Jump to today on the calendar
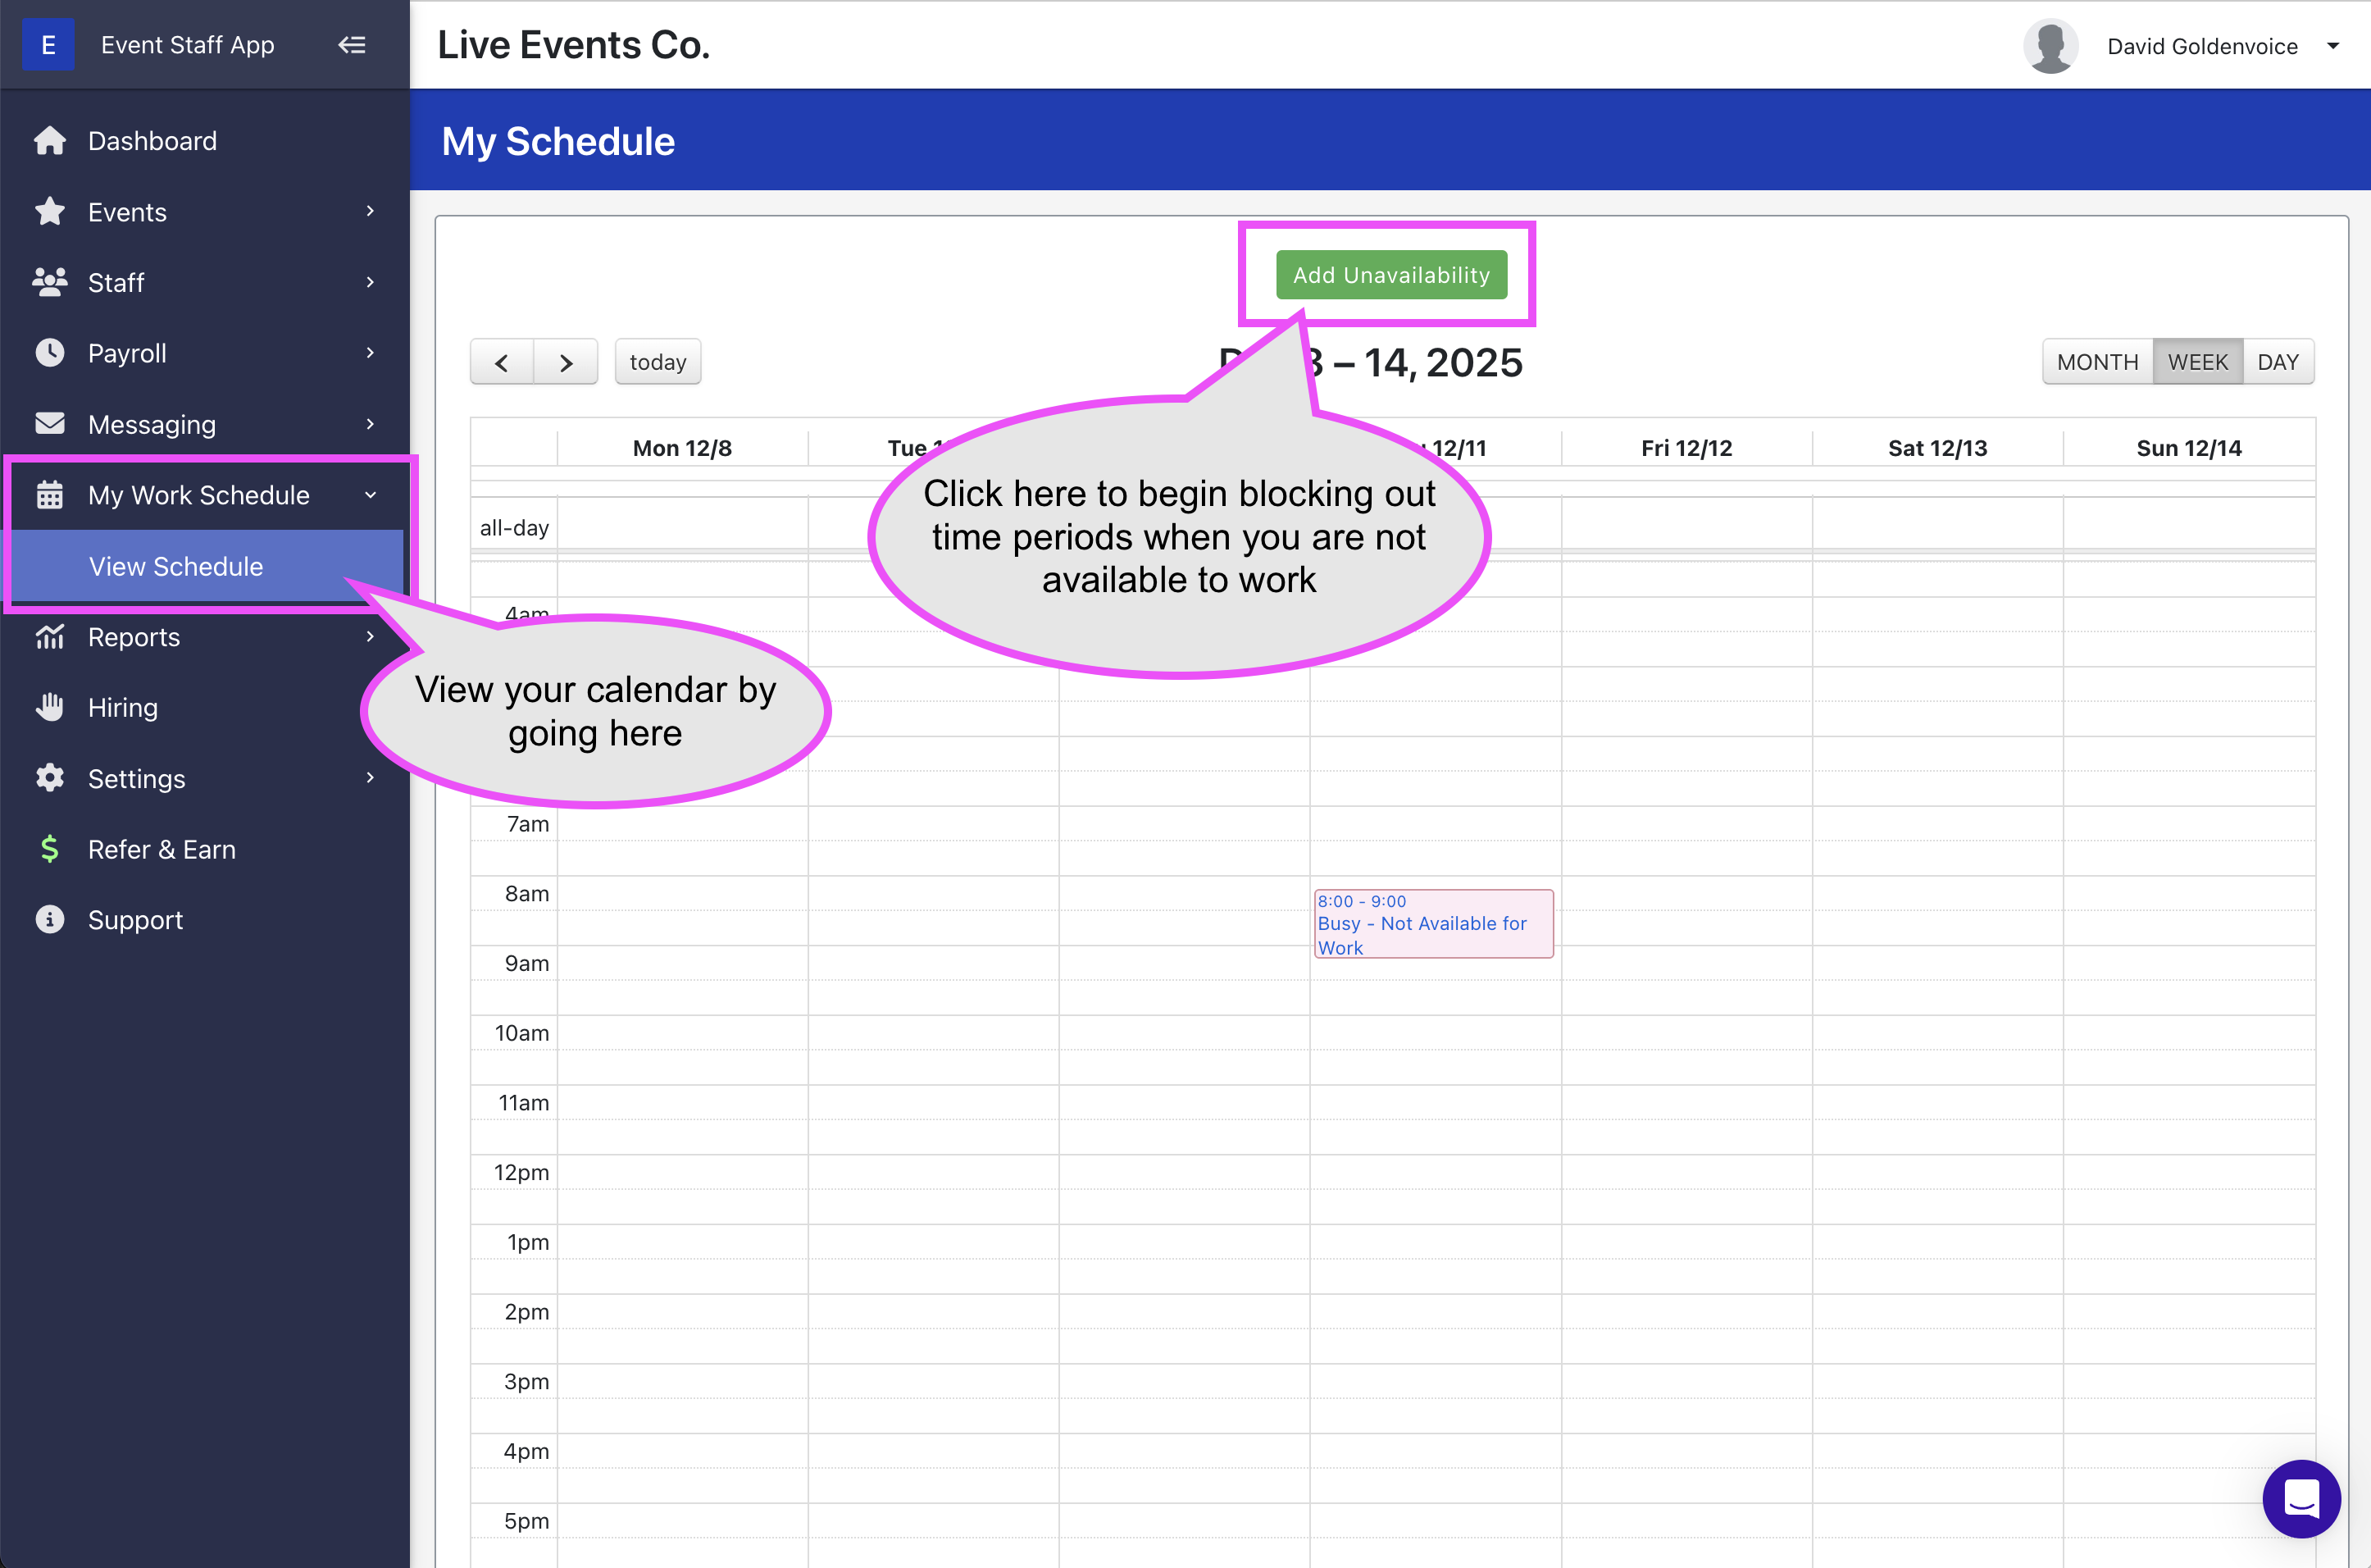Image resolution: width=2371 pixels, height=1568 pixels. coord(657,362)
